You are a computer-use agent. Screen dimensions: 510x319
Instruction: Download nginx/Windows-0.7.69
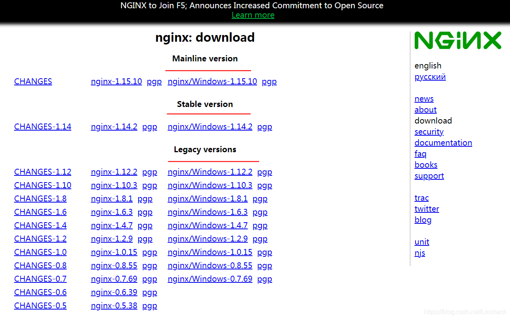tap(210, 279)
